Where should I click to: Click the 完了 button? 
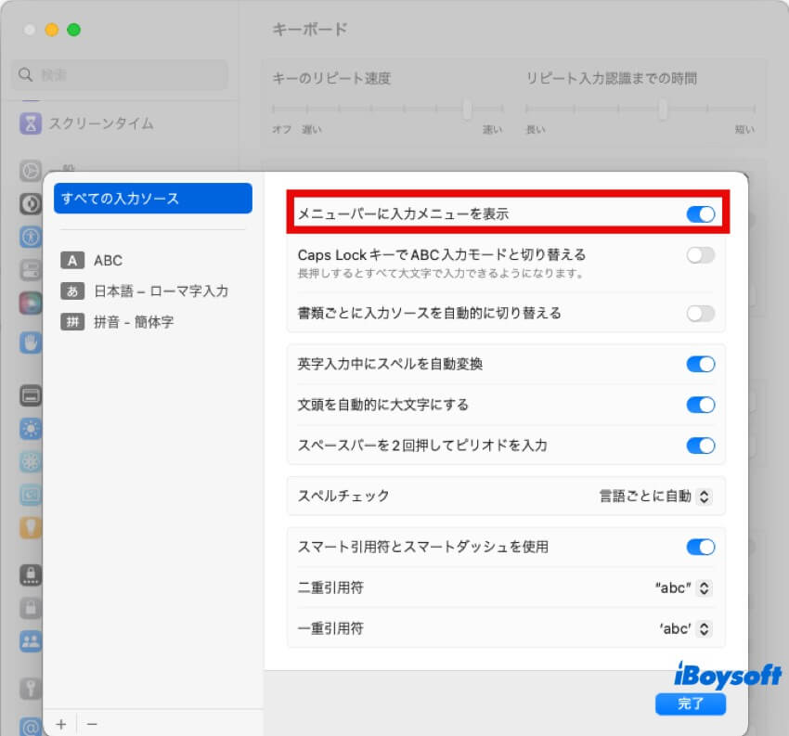(690, 704)
